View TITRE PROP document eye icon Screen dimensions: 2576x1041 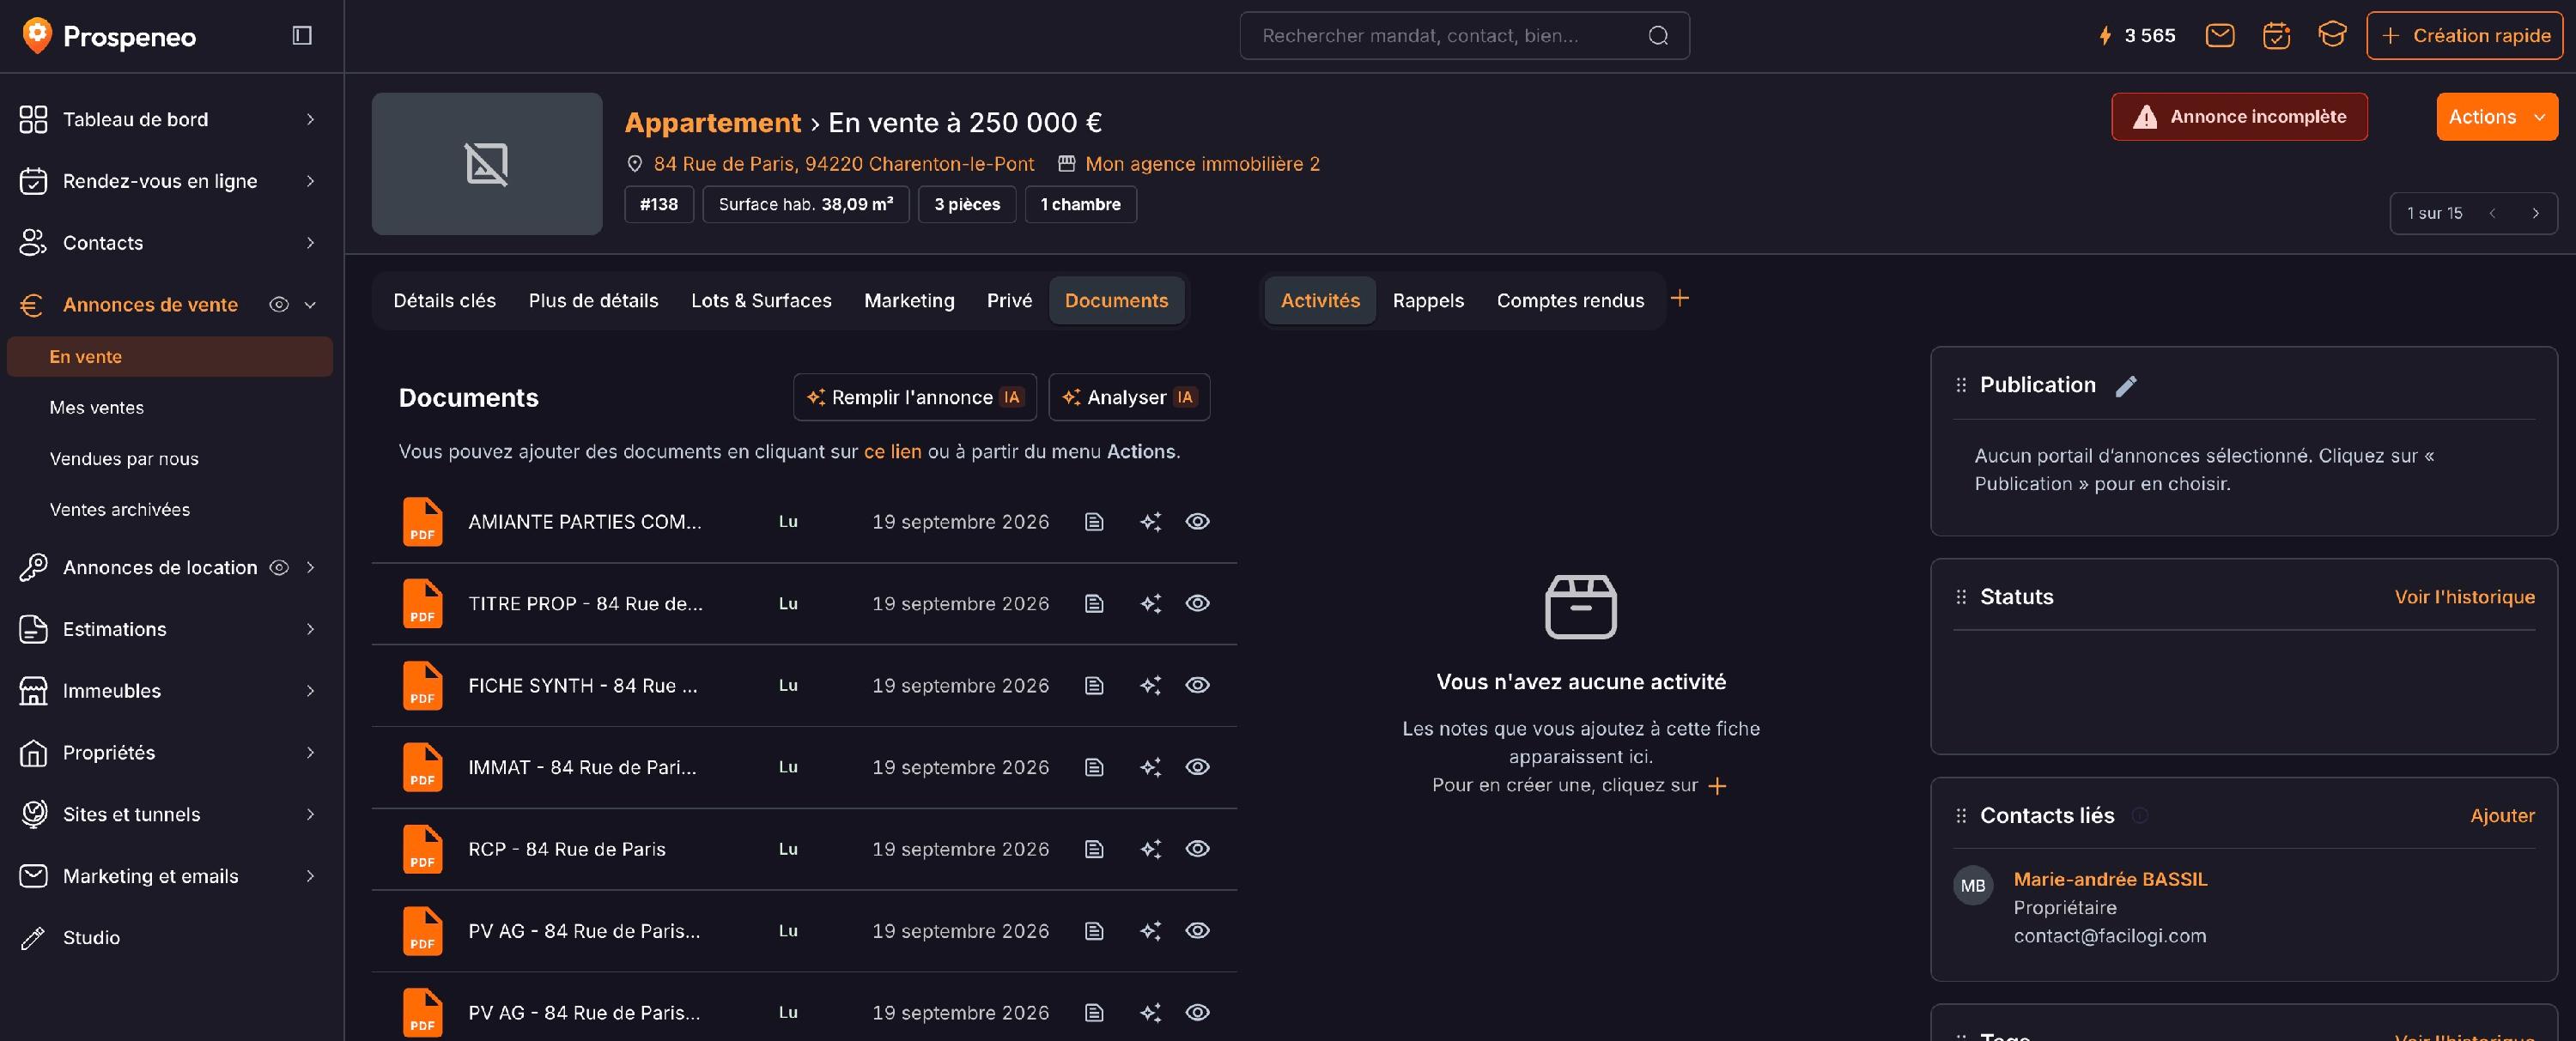click(1197, 603)
